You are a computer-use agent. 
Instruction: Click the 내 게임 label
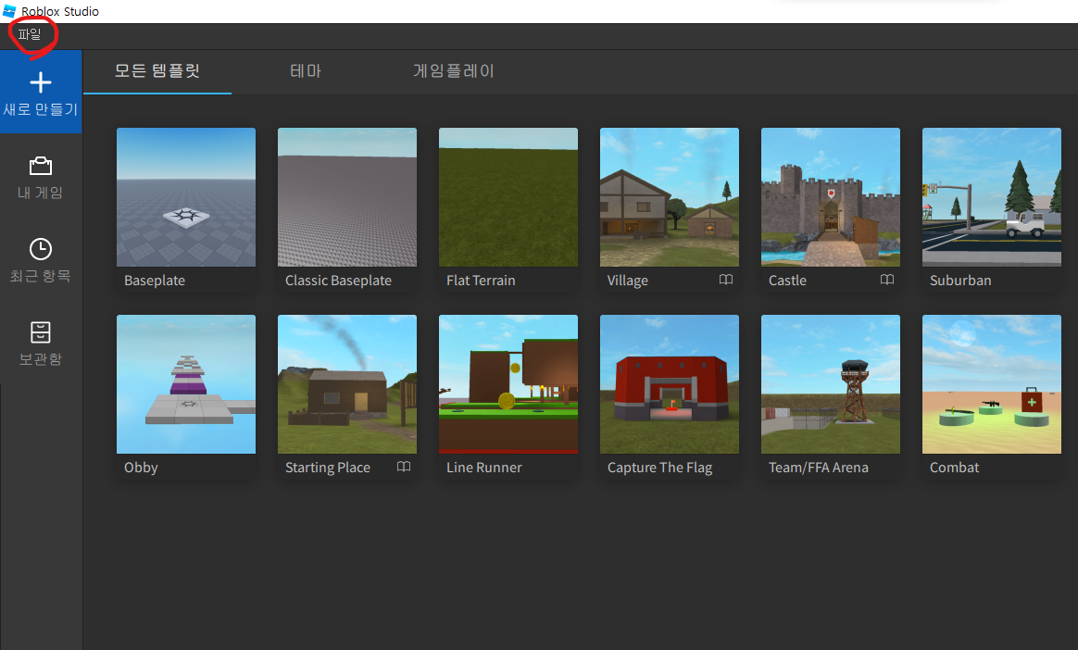[x=41, y=194]
